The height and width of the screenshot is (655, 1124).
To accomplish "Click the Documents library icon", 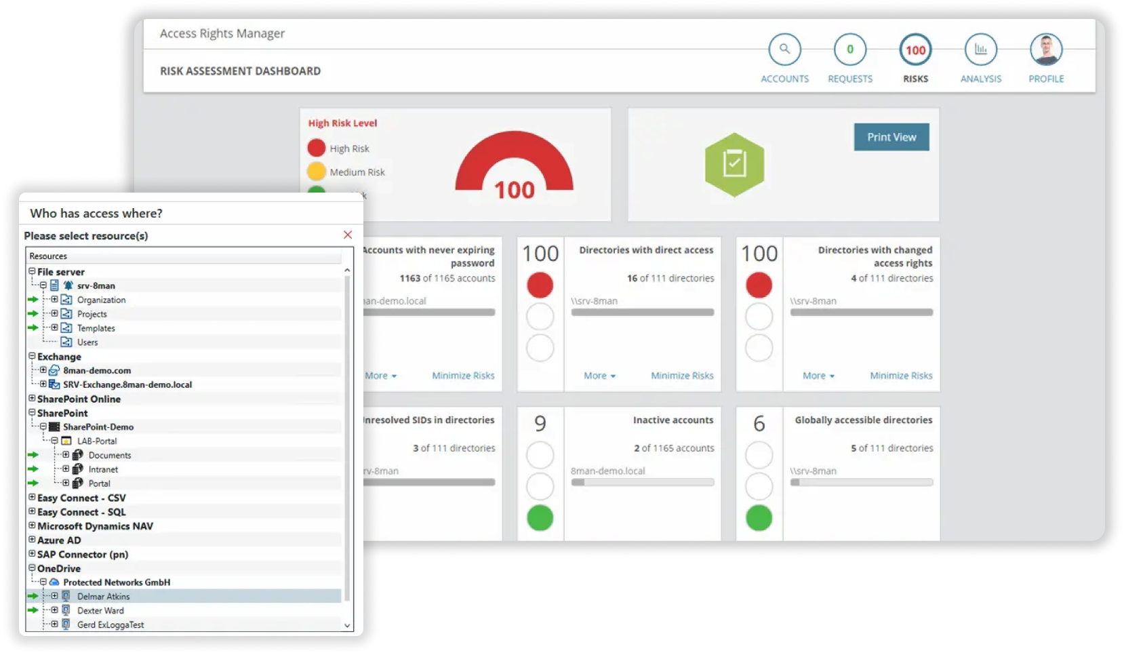I will coord(78,455).
